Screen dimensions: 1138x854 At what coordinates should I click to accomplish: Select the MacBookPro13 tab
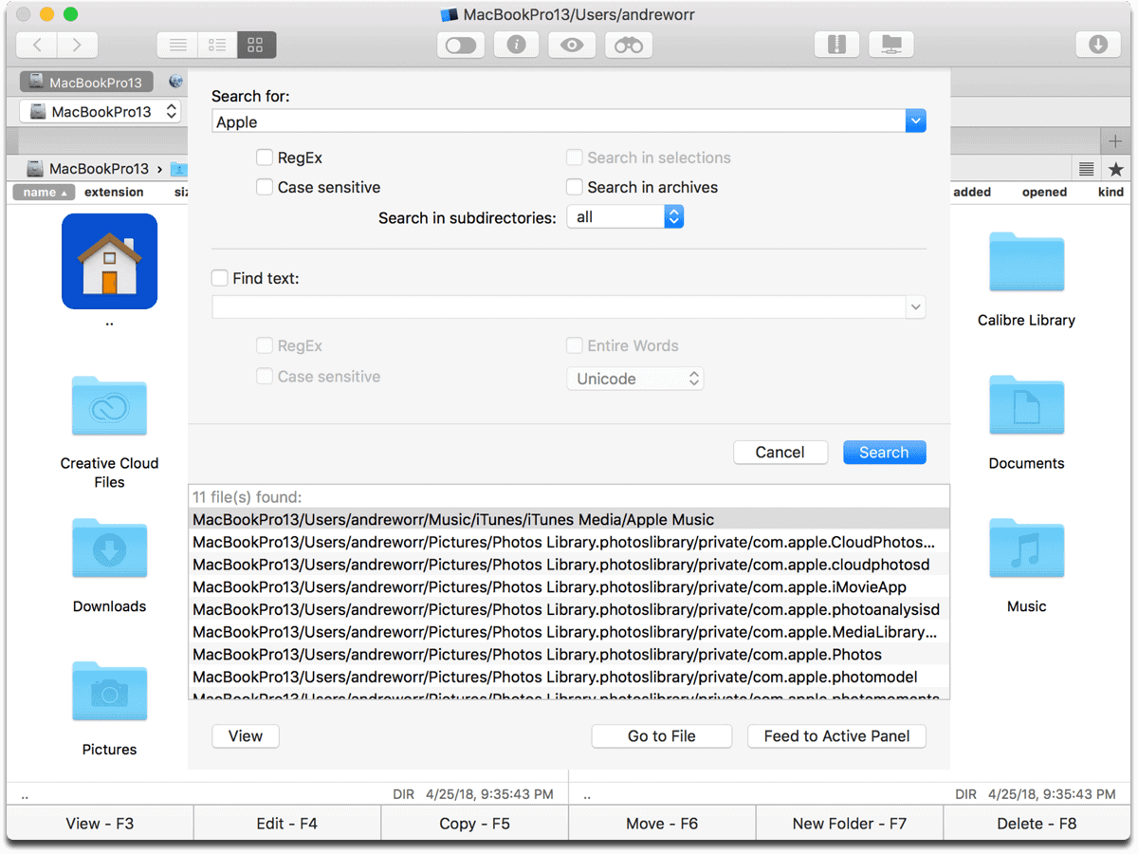[x=87, y=83]
